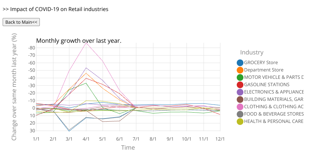This screenshot has width=321, height=167.
Task: Click the brown Building Materials legend circle
Action: tap(240, 99)
